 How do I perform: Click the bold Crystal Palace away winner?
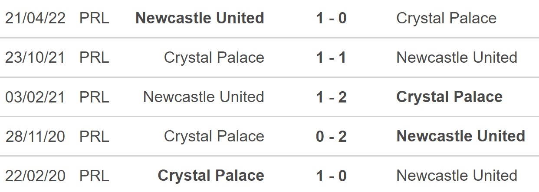click(x=449, y=97)
